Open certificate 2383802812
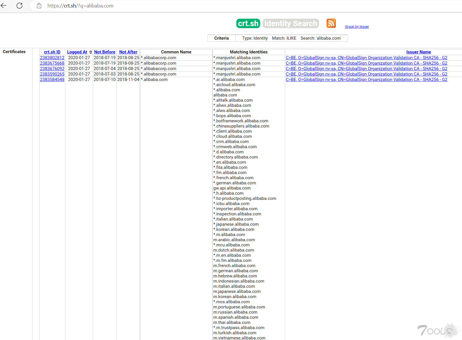The width and height of the screenshot is (462, 340). point(52,58)
